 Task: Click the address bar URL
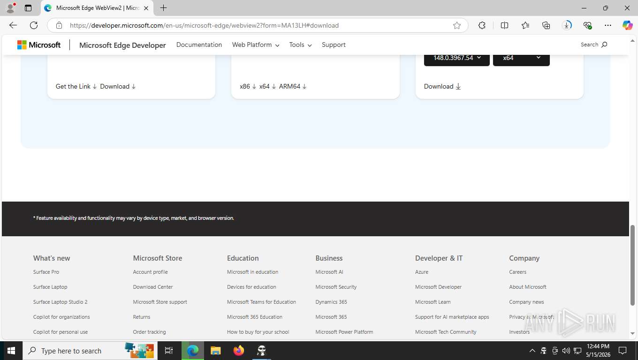point(204,25)
